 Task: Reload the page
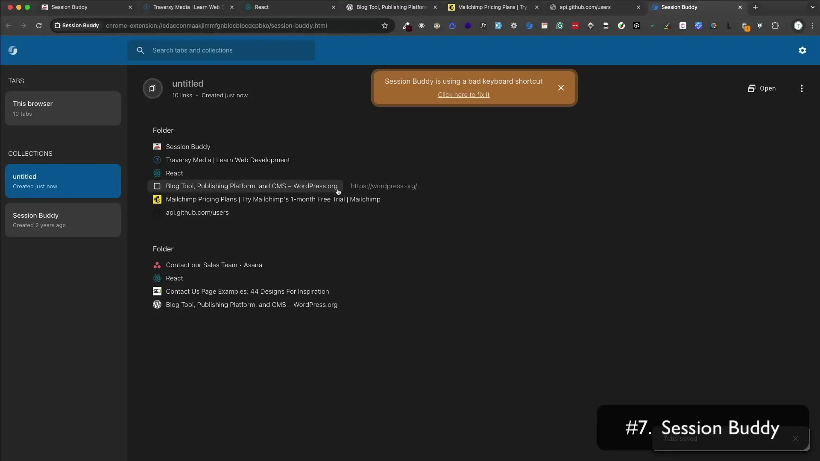pyautogui.click(x=39, y=26)
